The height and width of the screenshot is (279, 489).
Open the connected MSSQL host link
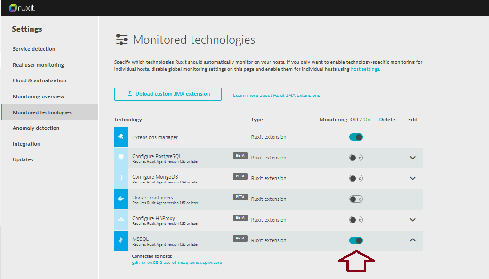(177, 263)
